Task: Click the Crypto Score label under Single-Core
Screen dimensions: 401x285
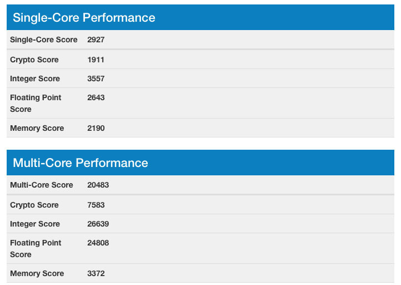Action: pos(34,60)
